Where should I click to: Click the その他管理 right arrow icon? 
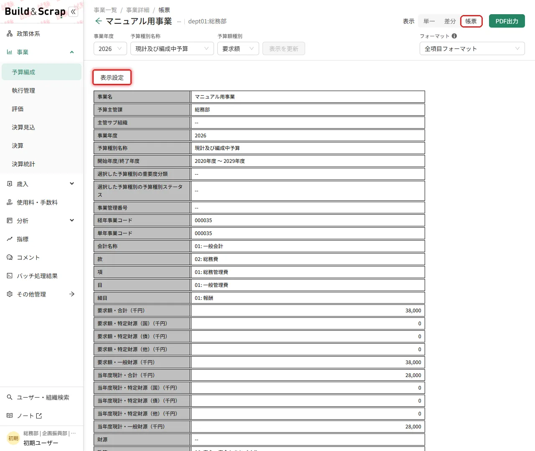72,294
